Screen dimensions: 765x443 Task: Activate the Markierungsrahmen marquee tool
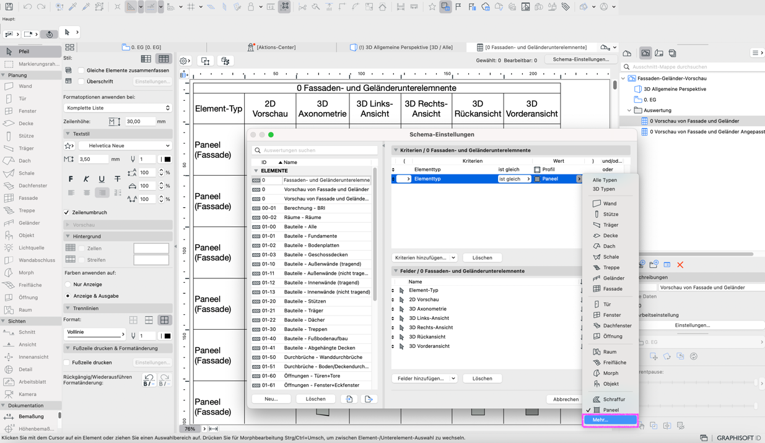click(x=30, y=64)
